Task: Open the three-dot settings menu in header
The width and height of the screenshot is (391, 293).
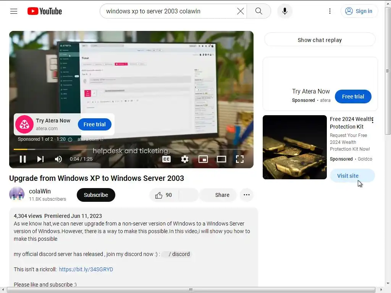Action: 330,11
